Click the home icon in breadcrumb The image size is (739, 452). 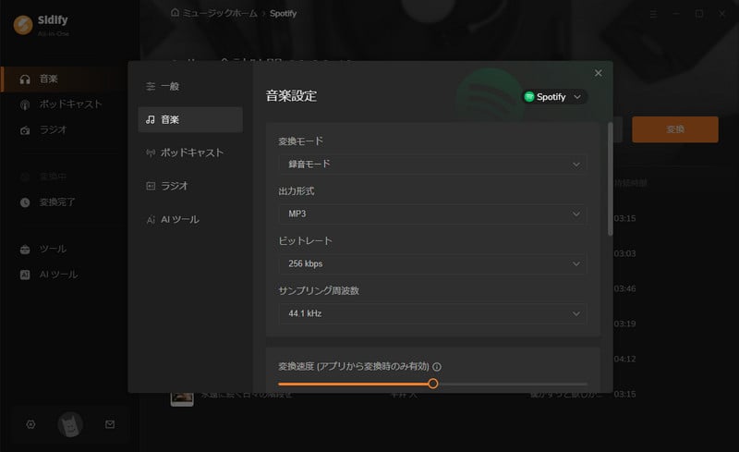(175, 13)
